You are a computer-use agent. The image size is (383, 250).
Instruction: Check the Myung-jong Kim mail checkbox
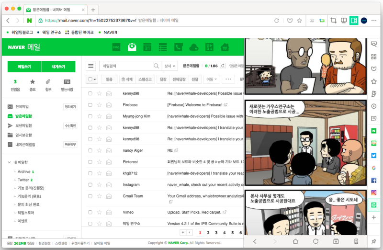tap(90, 116)
